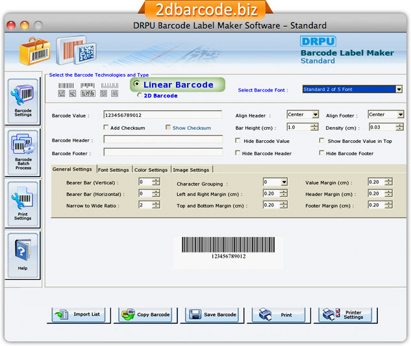Click 'Select Barcode Font :' label
The width and height of the screenshot is (411, 346).
tap(263, 90)
